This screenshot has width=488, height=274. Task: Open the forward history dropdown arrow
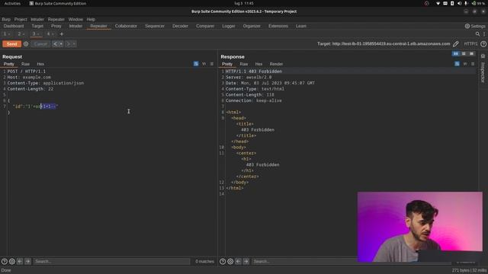(x=74, y=44)
